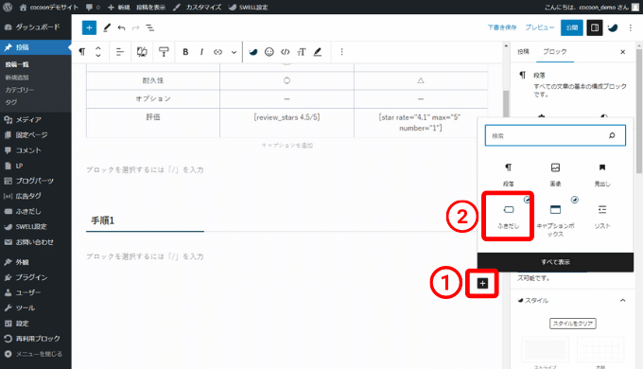Change the paragraph block type
Image resolution: width=643 pixels, height=369 pixels.
click(x=82, y=52)
